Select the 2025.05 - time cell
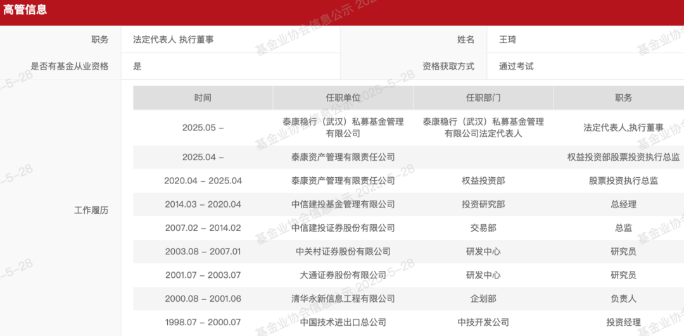Screen dimensions: 684x336 pos(203,128)
